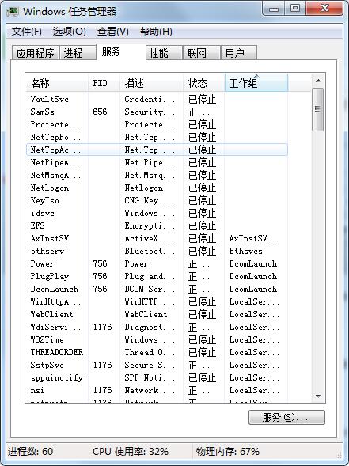Click the SPP Noti... description cell
Screen dimensions: 349x466
[x=150, y=377]
